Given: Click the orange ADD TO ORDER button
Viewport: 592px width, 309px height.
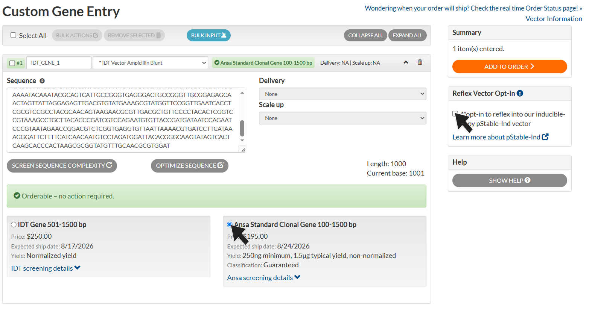Looking at the screenshot, I should [x=510, y=67].
